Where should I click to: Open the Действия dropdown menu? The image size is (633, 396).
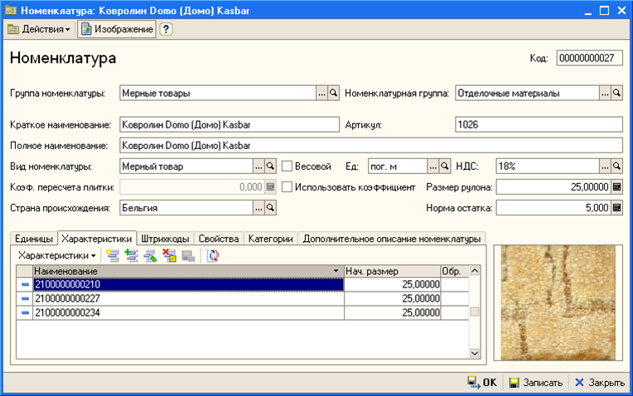[39, 30]
